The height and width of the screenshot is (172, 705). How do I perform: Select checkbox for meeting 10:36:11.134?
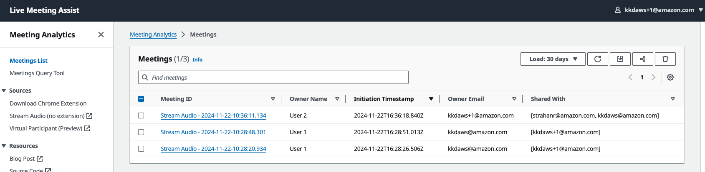click(x=141, y=115)
